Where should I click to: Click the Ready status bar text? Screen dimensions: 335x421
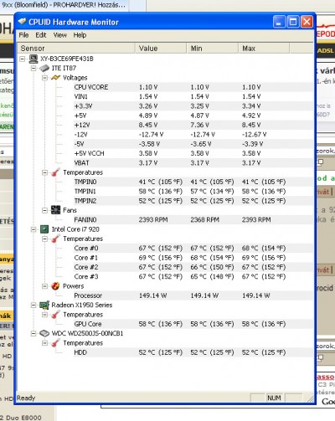[x=26, y=398]
